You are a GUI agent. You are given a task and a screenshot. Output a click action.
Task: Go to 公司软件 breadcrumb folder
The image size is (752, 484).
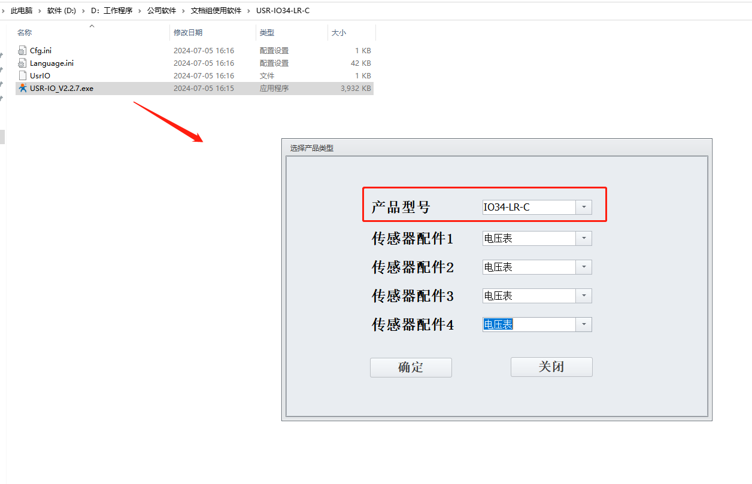pyautogui.click(x=162, y=11)
